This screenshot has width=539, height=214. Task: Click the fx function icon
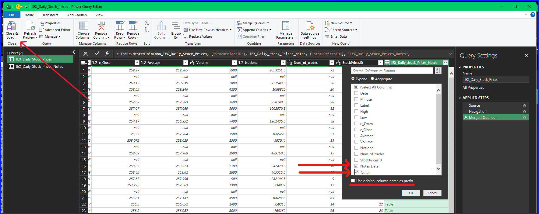coord(107,53)
